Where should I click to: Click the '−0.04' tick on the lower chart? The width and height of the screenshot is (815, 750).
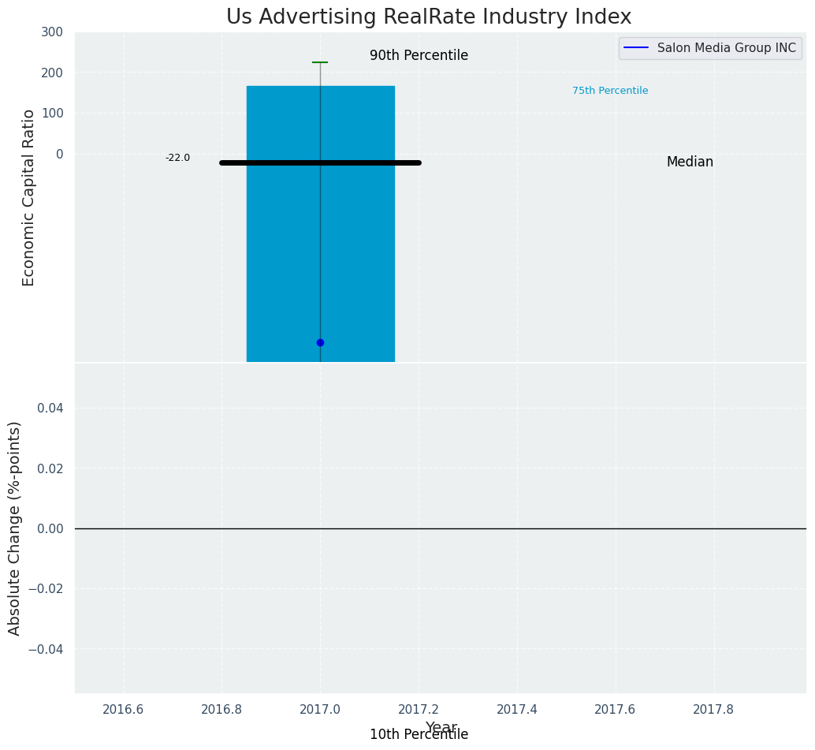(x=46, y=650)
